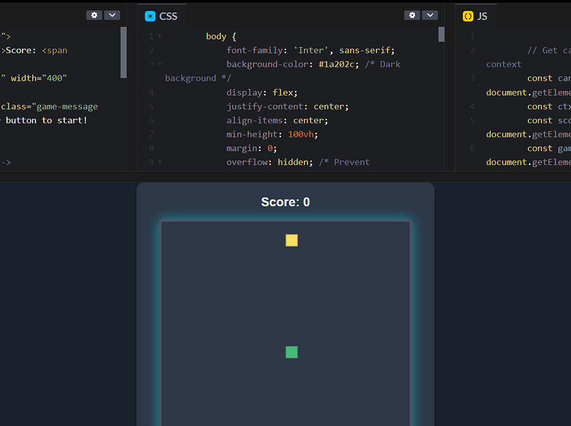
Task: Click the yellow food square in the game
Action: pos(292,240)
